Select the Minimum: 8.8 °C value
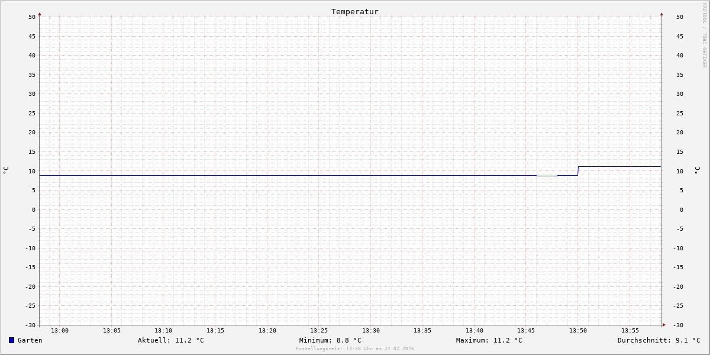This screenshot has height=355, width=710. click(x=330, y=340)
